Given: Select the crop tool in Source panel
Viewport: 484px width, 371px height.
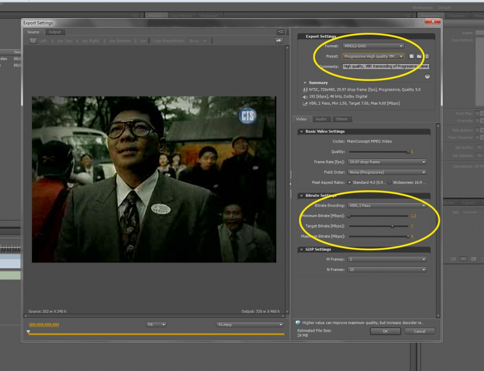Looking at the screenshot, I should (x=33, y=41).
